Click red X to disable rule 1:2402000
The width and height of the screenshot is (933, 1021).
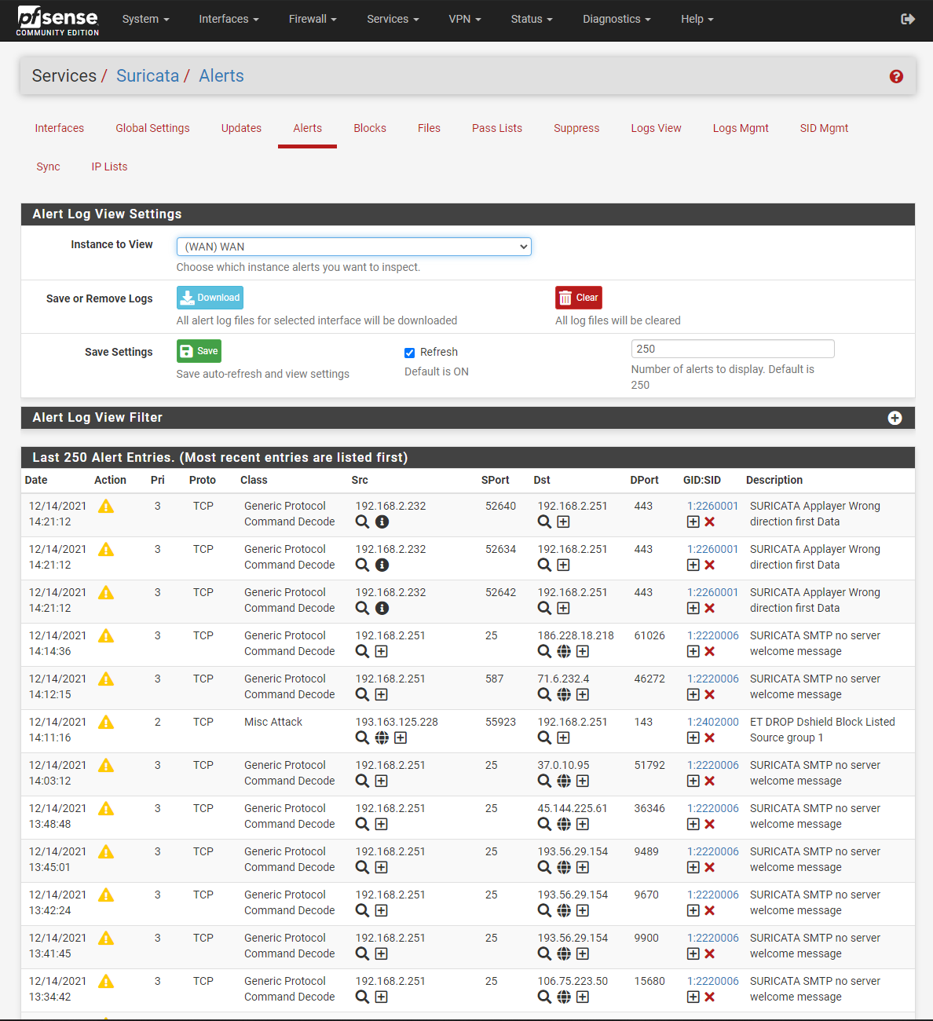[x=710, y=737]
